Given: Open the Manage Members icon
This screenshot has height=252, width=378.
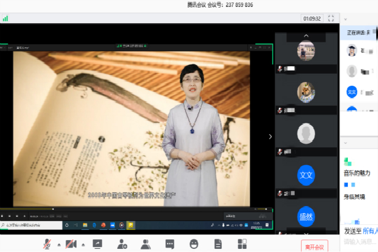Looking at the screenshot, I should coord(146,244).
